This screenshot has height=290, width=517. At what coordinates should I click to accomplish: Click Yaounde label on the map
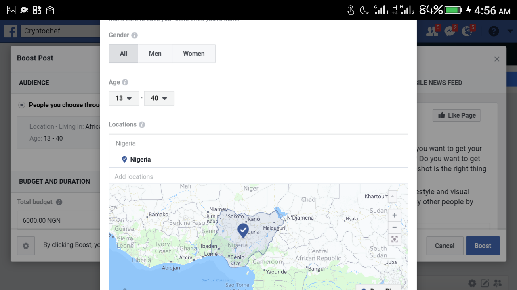pyautogui.click(x=276, y=272)
